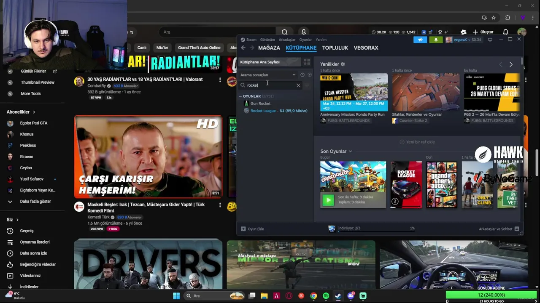
Task: Open options for Maskeli Beşler video
Action: (220, 205)
